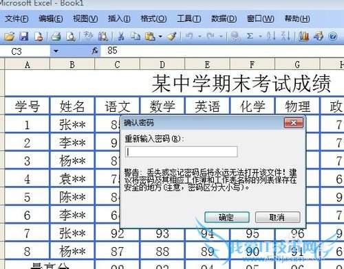Click the Copy icon

tap(136, 36)
